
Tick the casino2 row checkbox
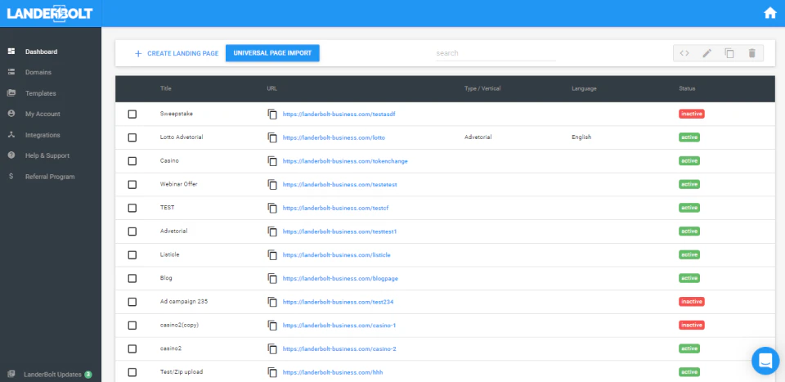pyautogui.click(x=132, y=348)
